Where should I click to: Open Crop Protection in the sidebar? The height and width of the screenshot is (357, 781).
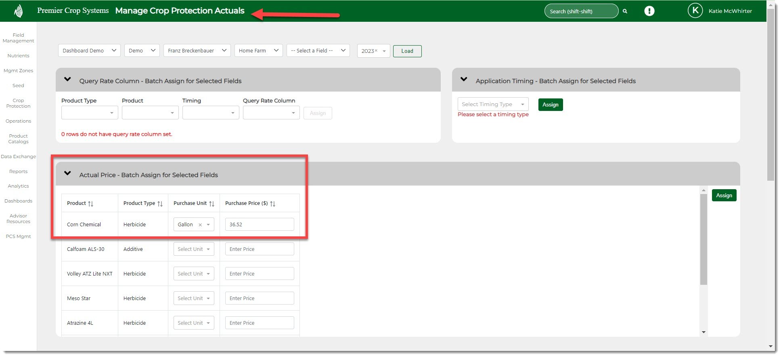pos(18,103)
